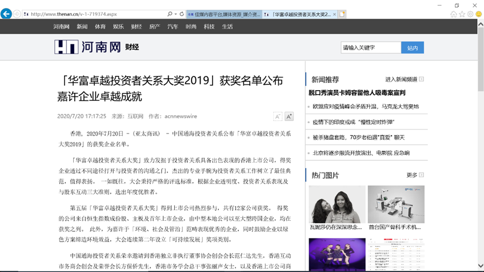Click the caption 首台国产骨科手术机
The width and height of the screenshot is (484, 272).
pyautogui.click(x=395, y=228)
